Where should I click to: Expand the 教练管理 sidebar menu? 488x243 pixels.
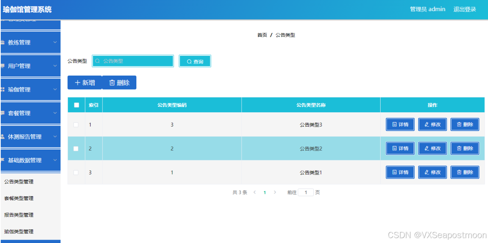(30, 42)
